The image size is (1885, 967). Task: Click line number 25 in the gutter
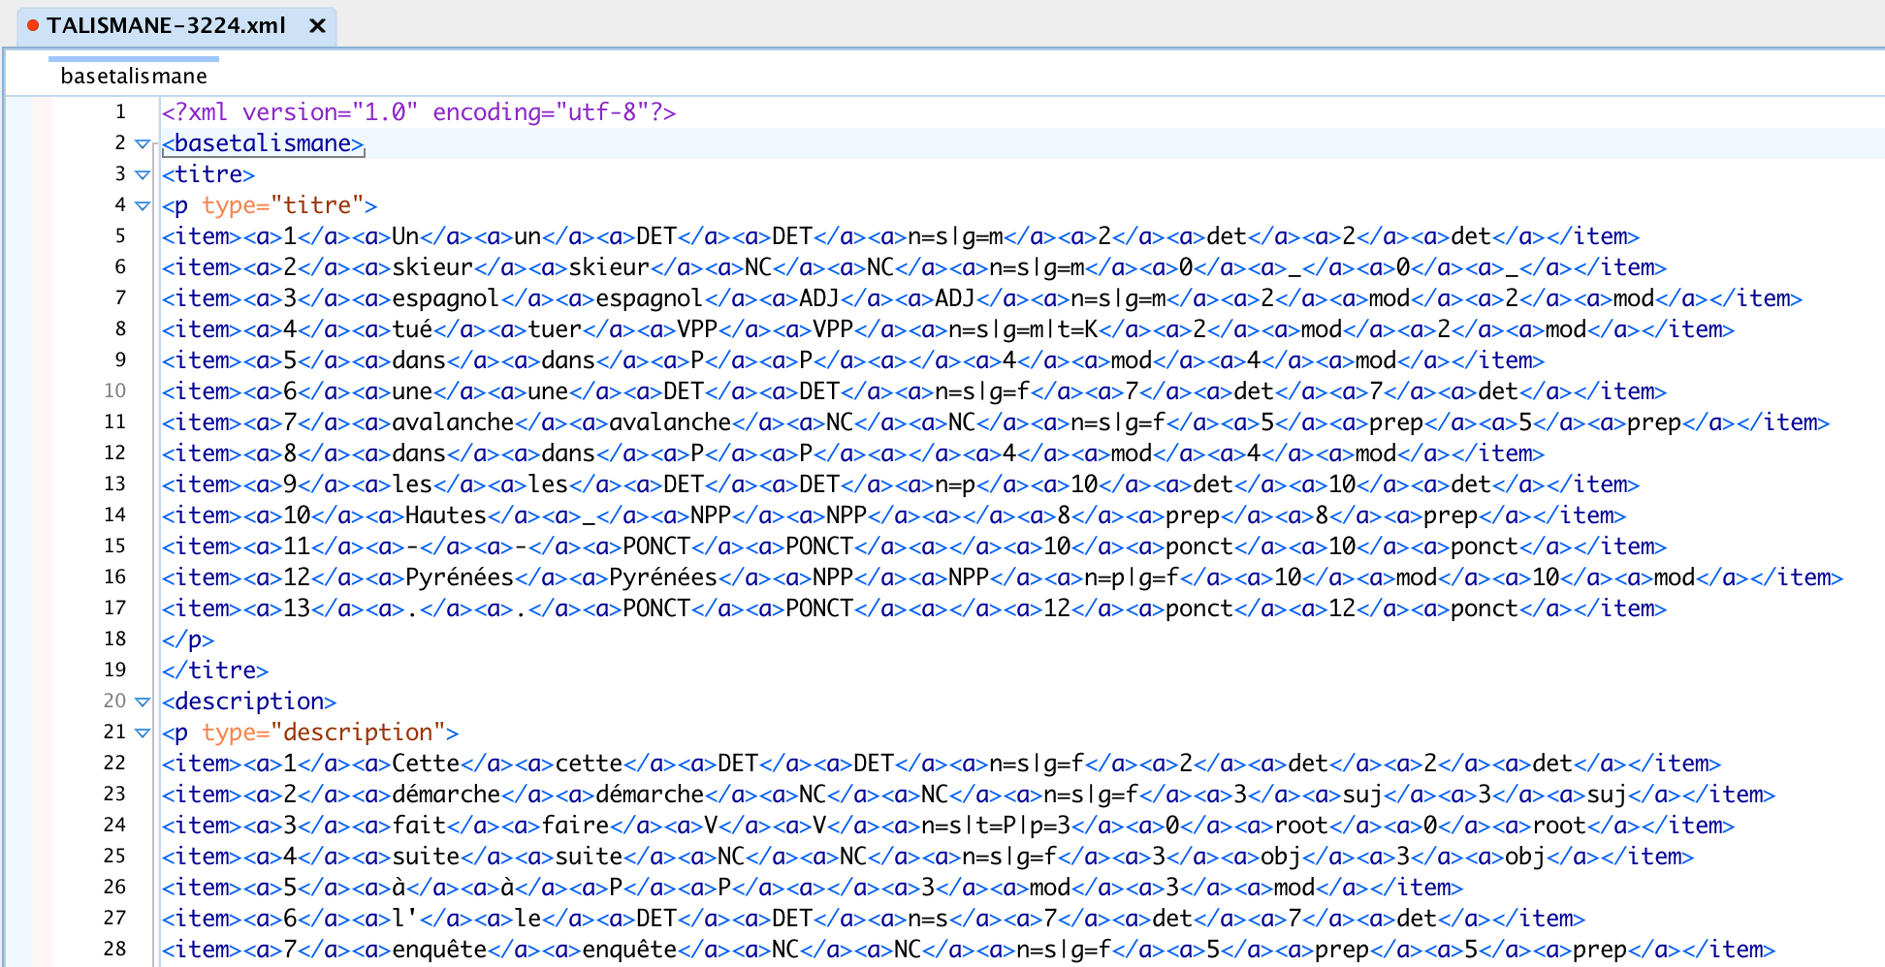[x=115, y=857]
